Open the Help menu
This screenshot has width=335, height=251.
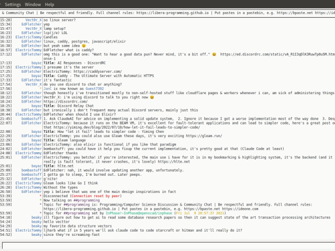click(x=49, y=5)
